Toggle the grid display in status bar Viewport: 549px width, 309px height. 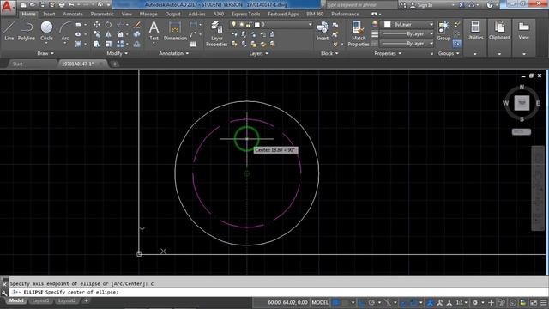[x=335, y=302]
